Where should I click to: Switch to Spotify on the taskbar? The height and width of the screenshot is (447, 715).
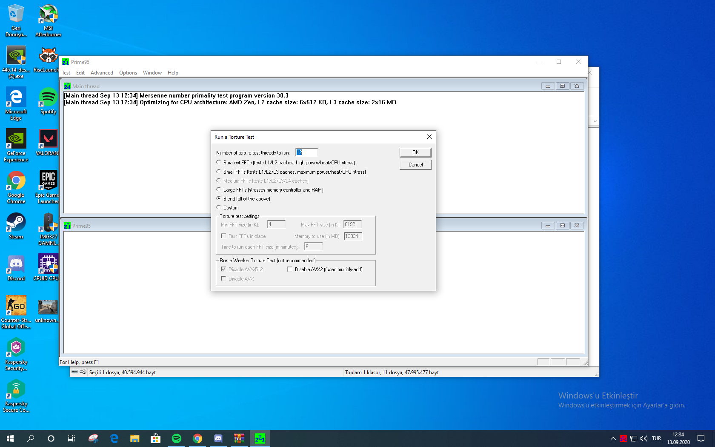click(177, 438)
